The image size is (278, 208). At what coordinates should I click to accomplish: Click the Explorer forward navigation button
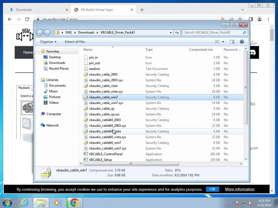pyautogui.click(x=47, y=32)
